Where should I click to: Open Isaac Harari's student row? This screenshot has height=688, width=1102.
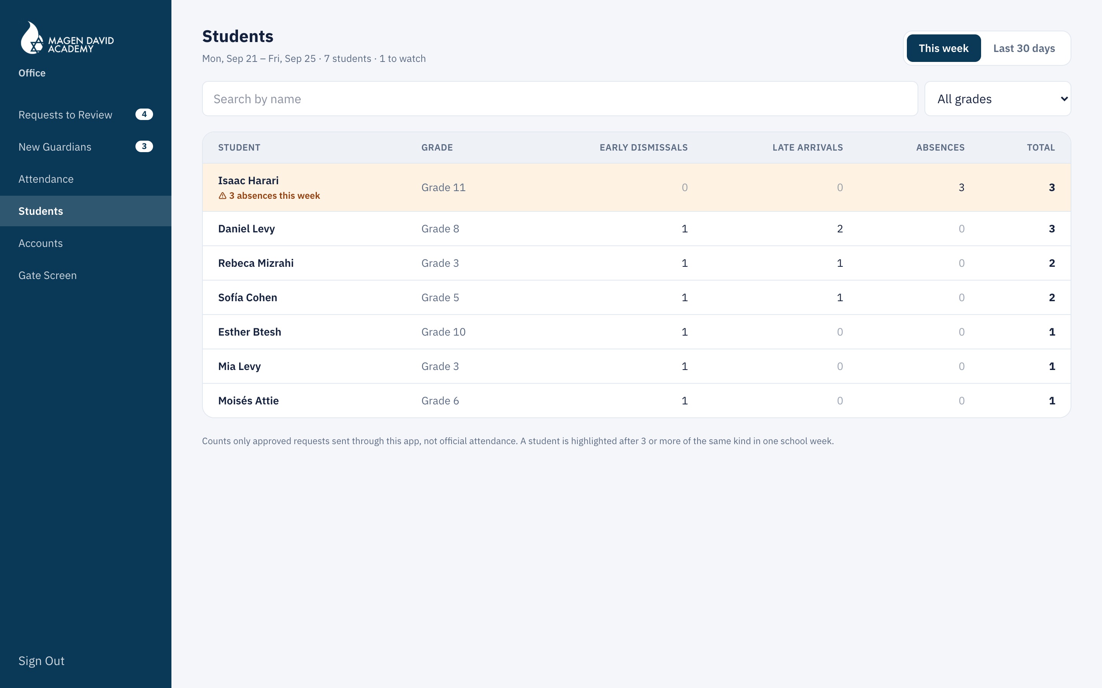[636, 187]
